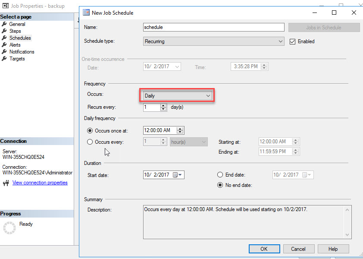Click the schedule Name text field
Image resolution: width=363 pixels, height=259 pixels.
point(213,27)
